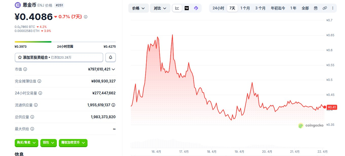Click the #251 rank badge
345x156 pixels.
click(x=59, y=5)
